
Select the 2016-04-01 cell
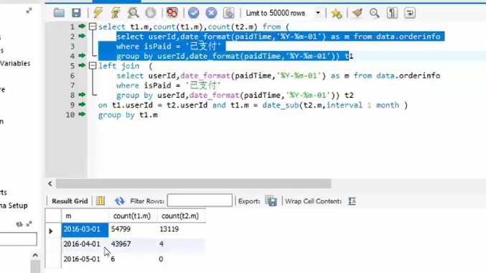coord(85,244)
